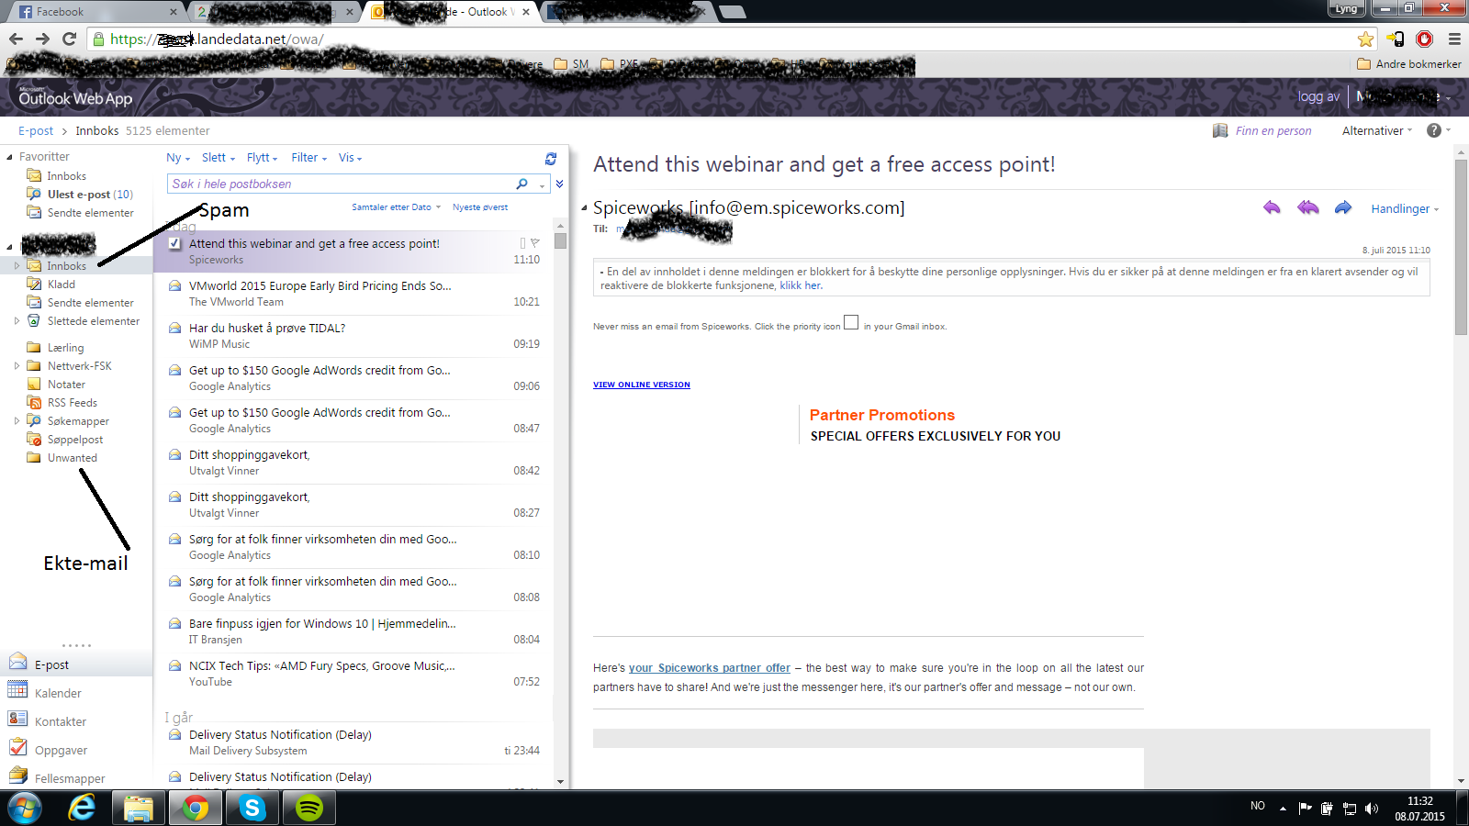1469x826 pixels.
Task: Click the E-post breadcrumb link
Action: [x=36, y=130]
